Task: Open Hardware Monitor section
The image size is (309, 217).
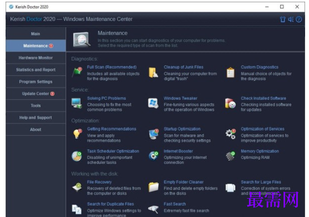Action: [36, 58]
